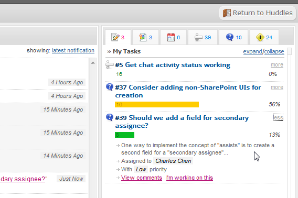
Task: Click the 0% value of task #5
Action: pos(273,74)
